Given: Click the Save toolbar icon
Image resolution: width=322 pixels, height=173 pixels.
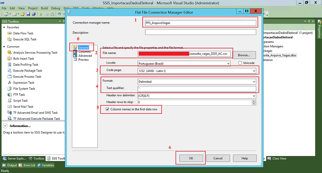Looking at the screenshot, I should tap(28, 14).
